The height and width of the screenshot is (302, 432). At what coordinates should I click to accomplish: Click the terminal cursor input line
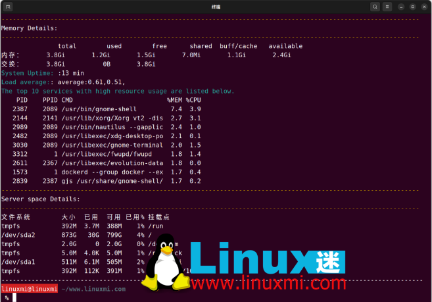14,297
